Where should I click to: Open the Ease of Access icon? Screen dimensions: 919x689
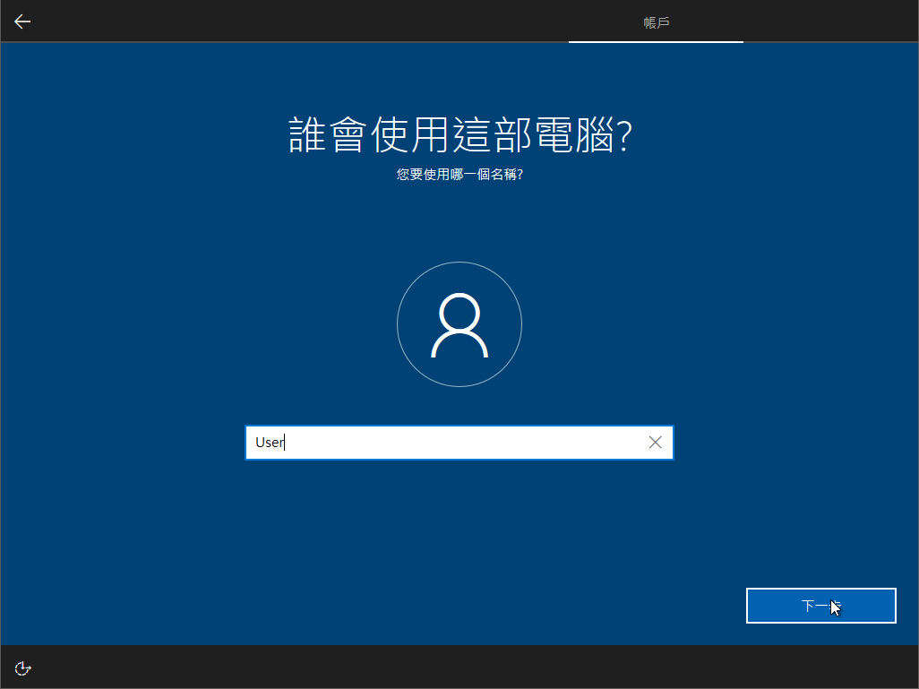click(x=23, y=667)
